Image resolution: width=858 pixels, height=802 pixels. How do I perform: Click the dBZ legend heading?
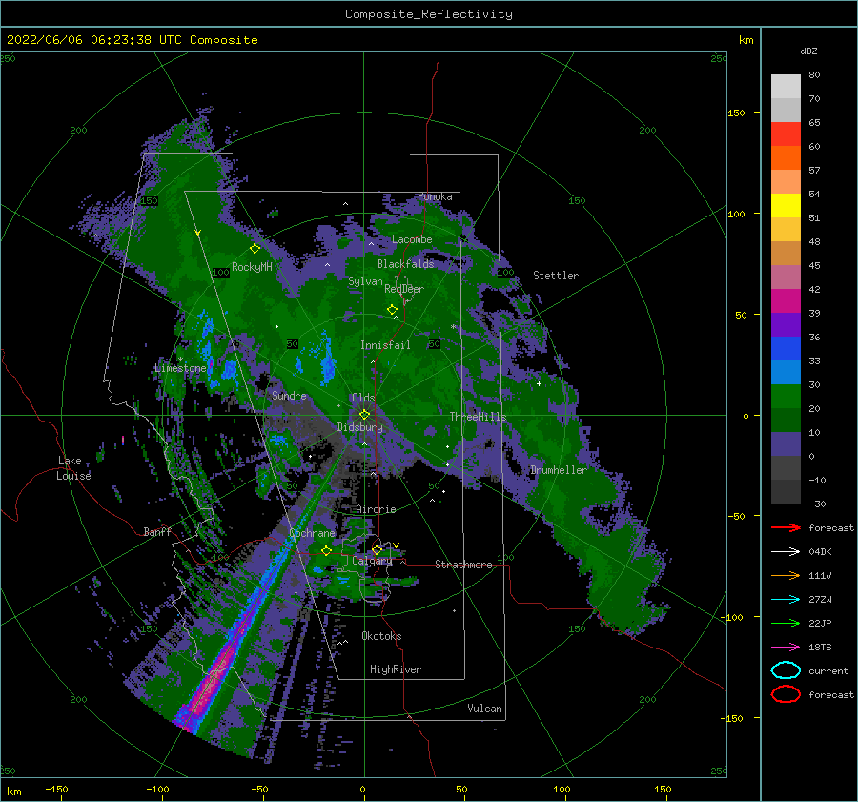pos(808,51)
